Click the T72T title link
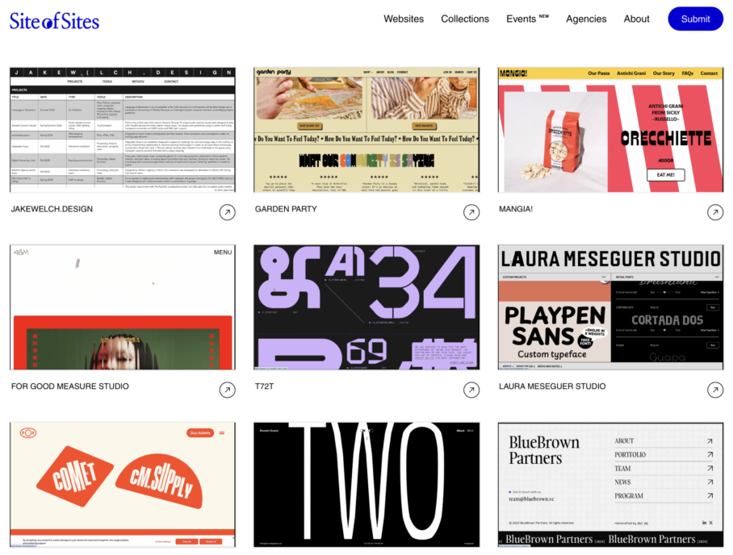This screenshot has height=555, width=733. 264,386
